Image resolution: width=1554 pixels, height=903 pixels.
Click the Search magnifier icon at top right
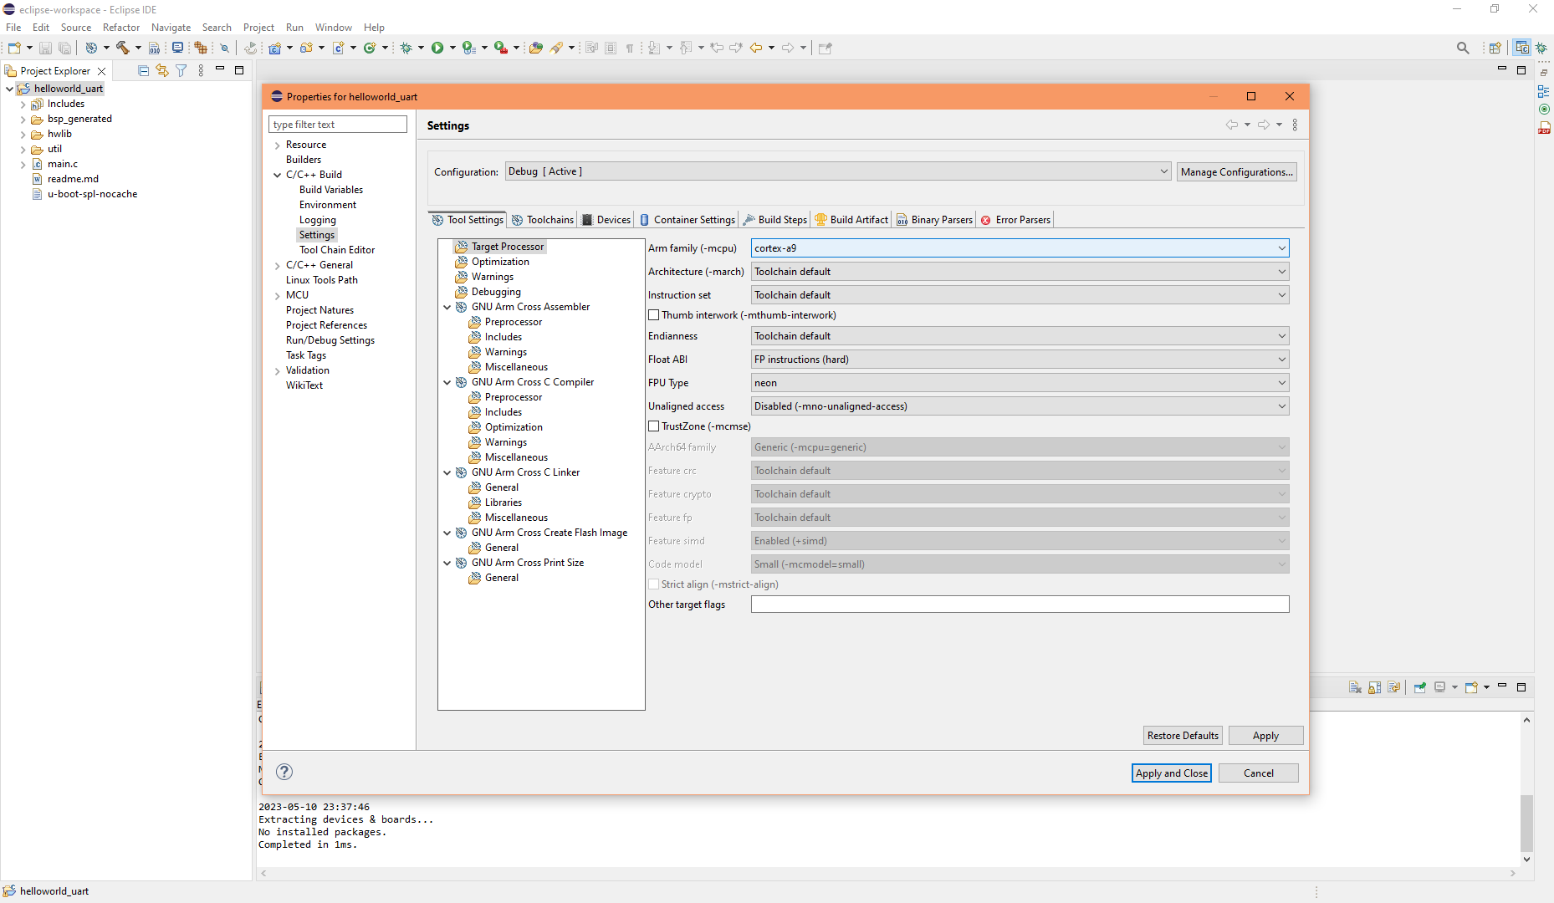[1463, 48]
